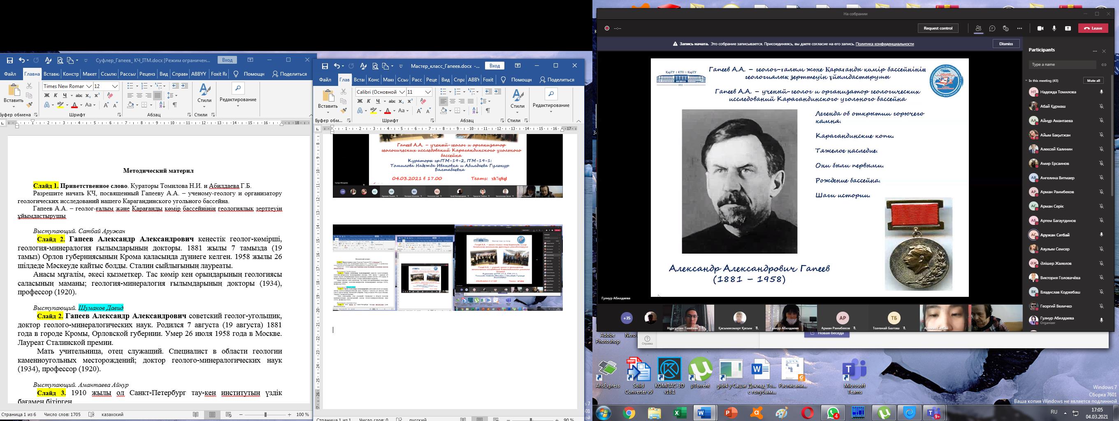Align text right in Суфлер_Гапеев window
This screenshot has width=1119, height=421.
click(149, 95)
